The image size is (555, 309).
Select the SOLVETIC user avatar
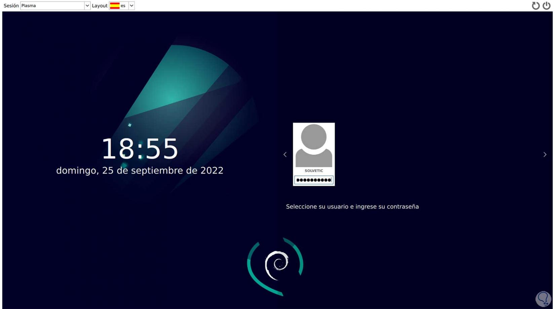(x=313, y=145)
